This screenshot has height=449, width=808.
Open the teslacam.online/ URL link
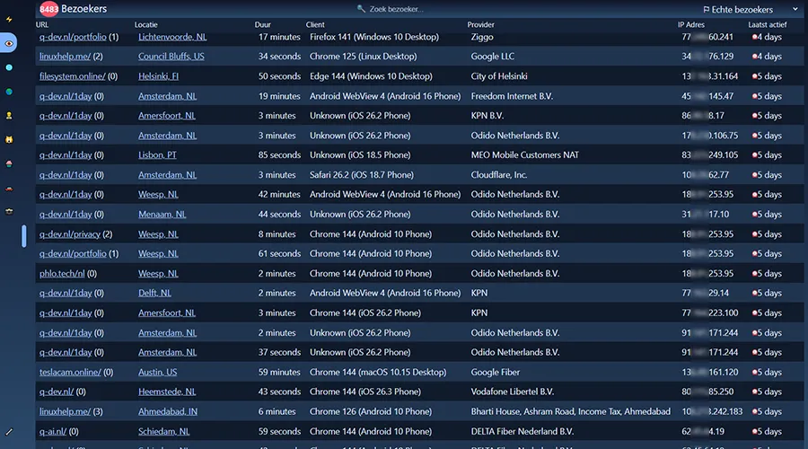pyautogui.click(x=70, y=372)
